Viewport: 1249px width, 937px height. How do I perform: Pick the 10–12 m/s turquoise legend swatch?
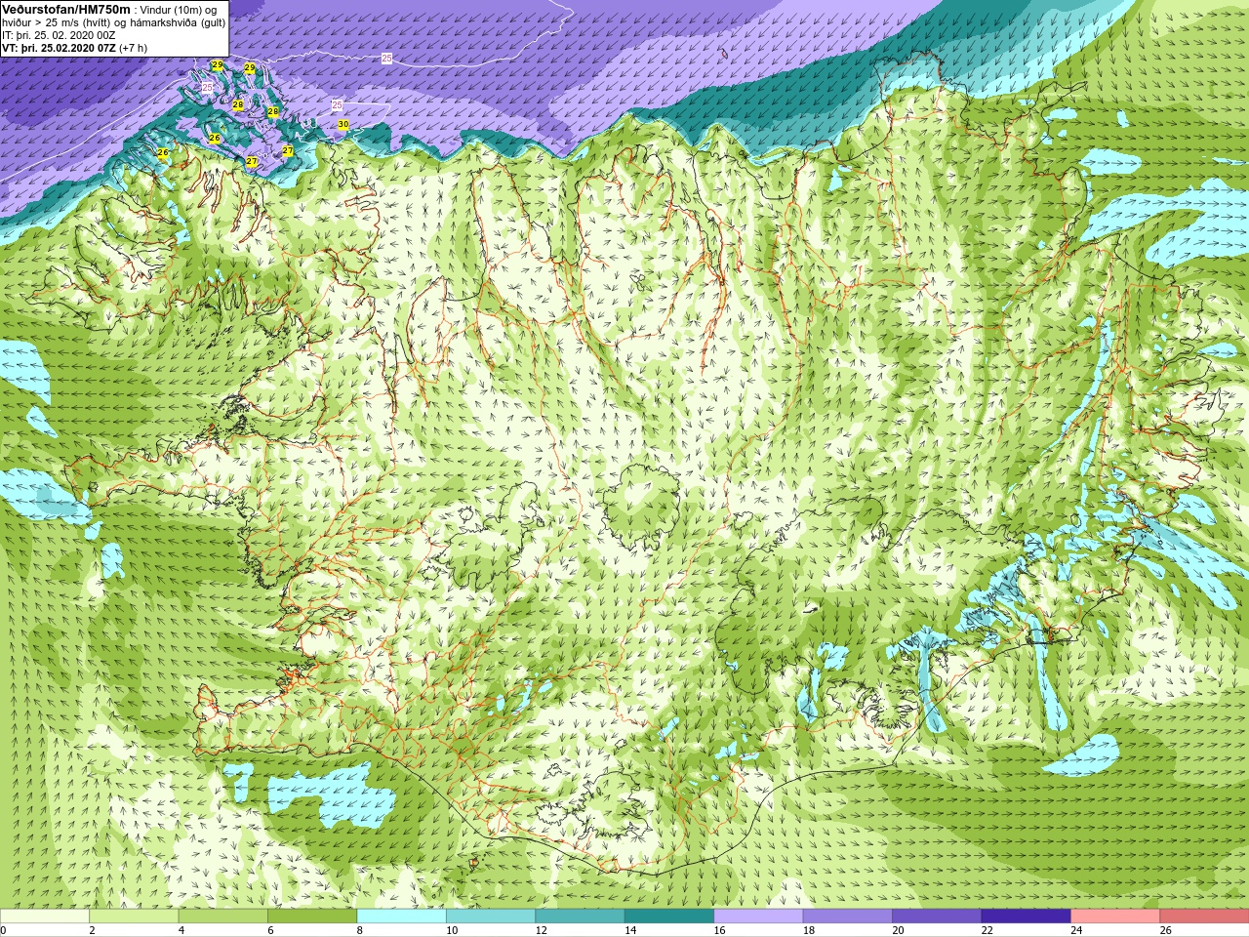(491, 917)
